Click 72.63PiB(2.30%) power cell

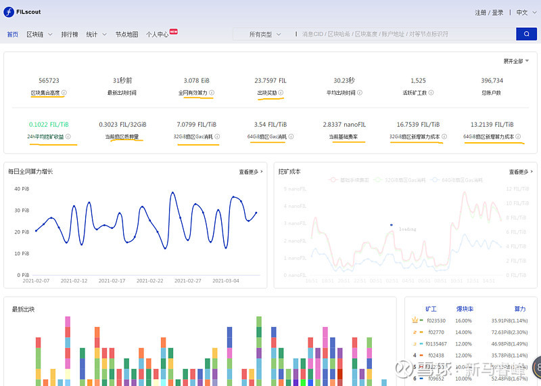click(509, 332)
